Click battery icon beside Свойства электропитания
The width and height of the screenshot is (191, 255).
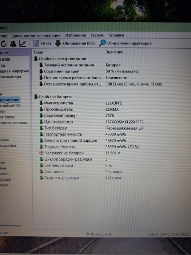pos(36,59)
